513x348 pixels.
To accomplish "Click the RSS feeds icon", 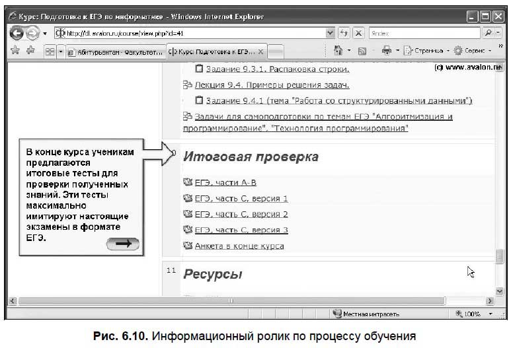I will tap(362, 51).
